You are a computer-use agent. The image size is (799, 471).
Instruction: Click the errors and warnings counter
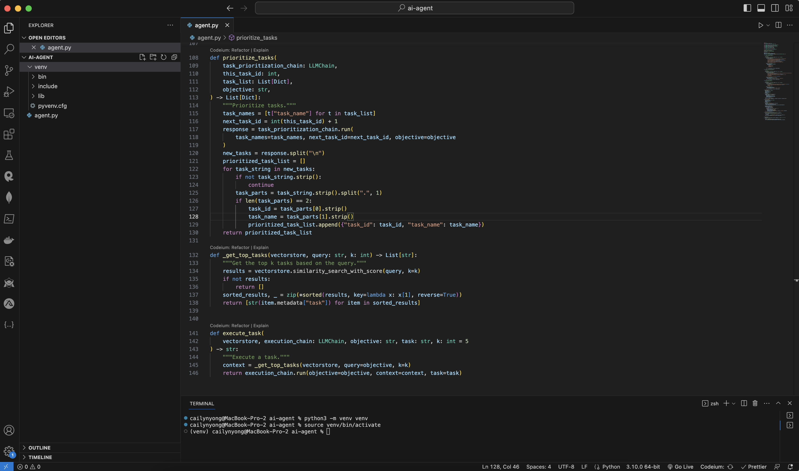tap(29, 466)
